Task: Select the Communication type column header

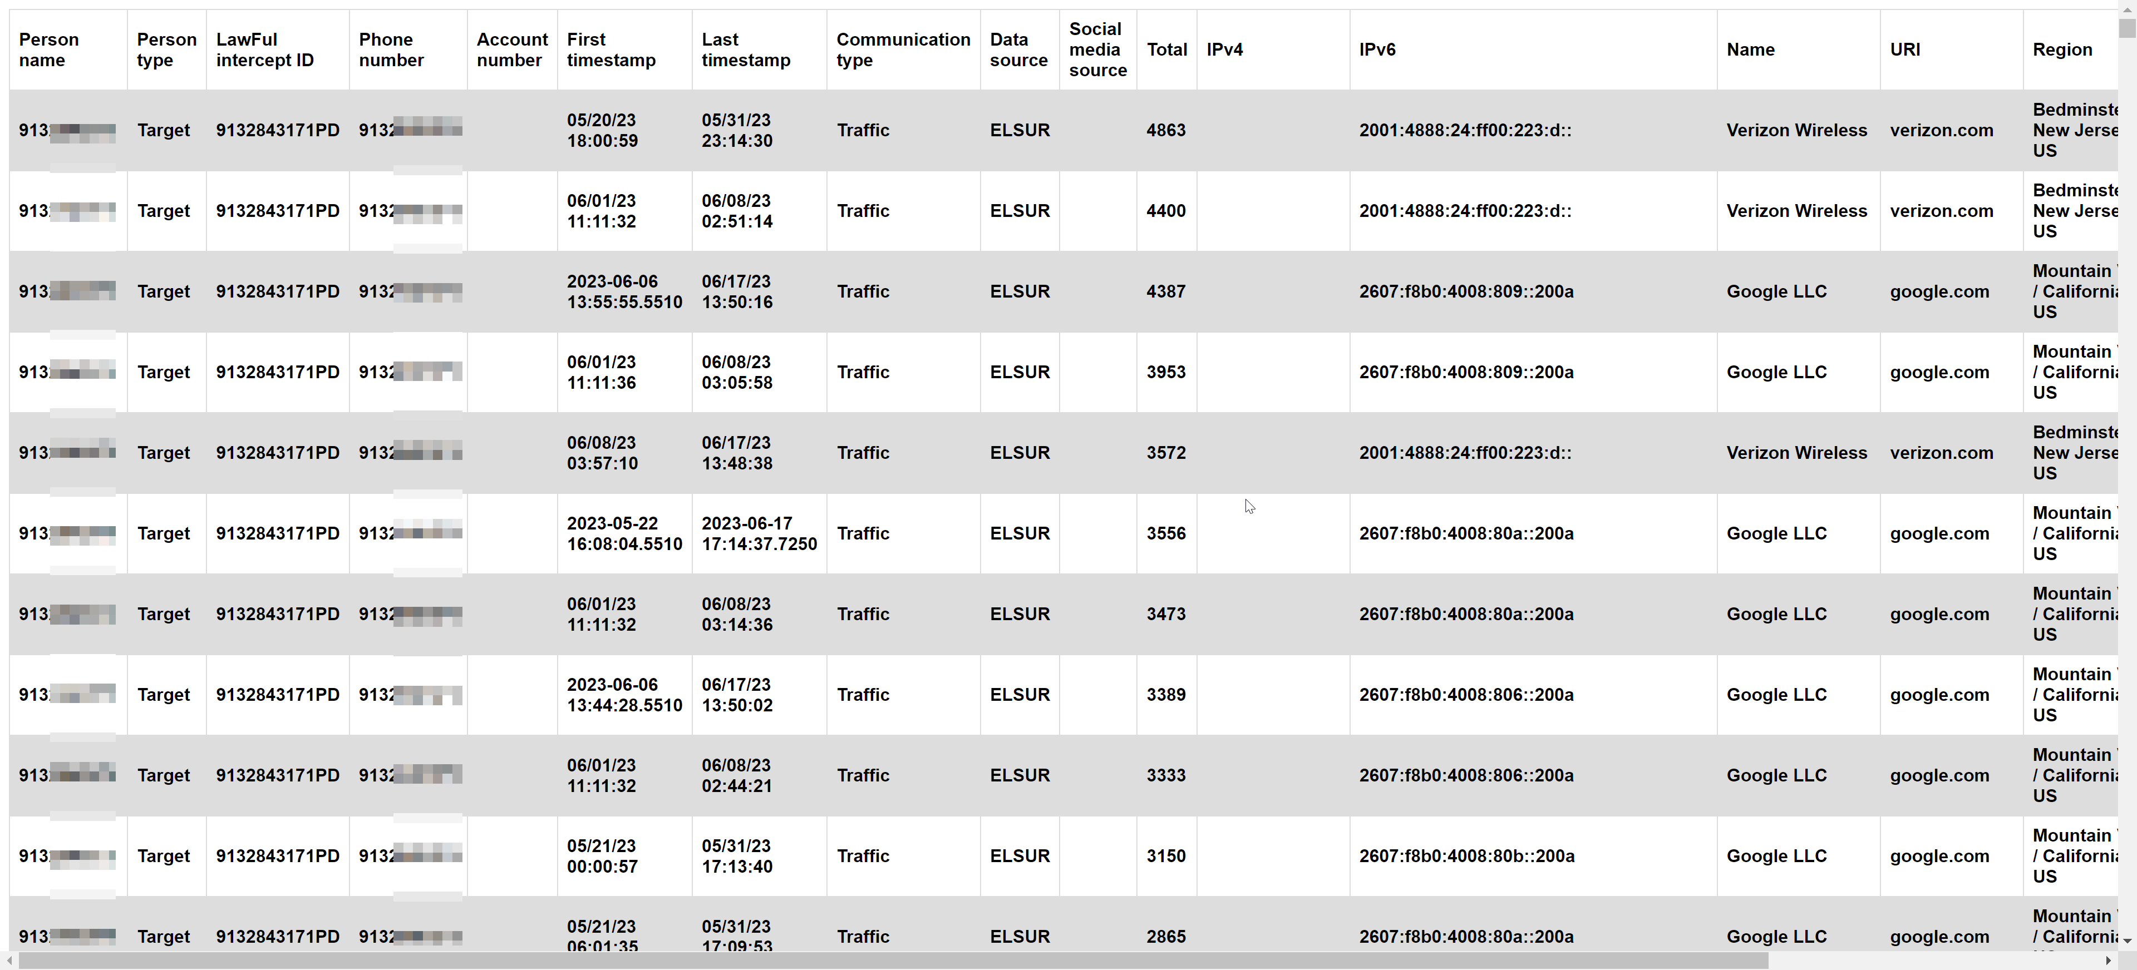Action: point(903,50)
